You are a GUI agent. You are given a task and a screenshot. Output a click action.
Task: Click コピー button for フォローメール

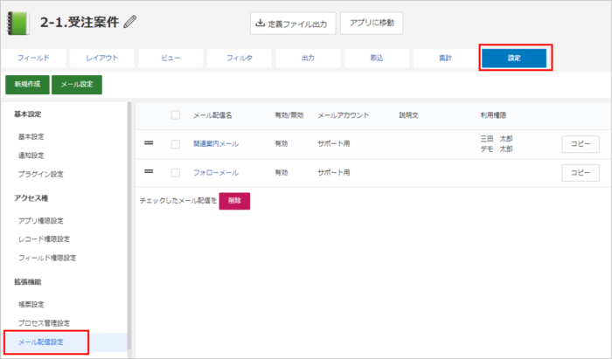(x=581, y=173)
